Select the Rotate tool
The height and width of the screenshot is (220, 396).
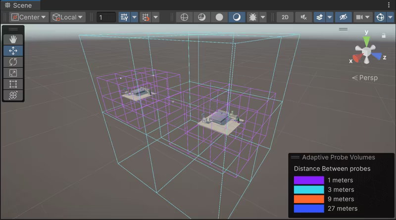[x=13, y=62]
